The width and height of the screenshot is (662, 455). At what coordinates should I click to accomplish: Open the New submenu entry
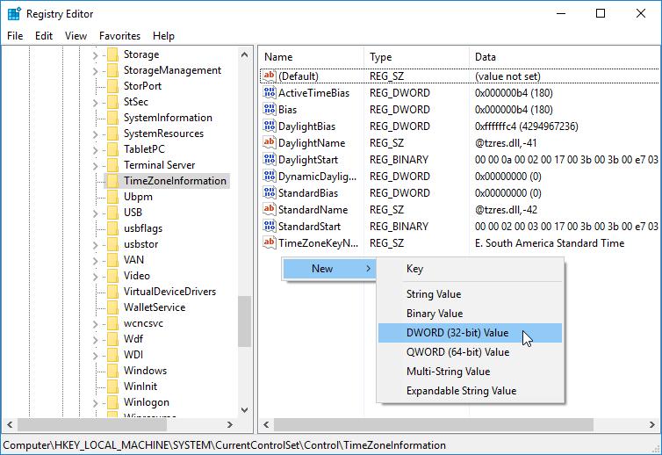[x=329, y=269]
